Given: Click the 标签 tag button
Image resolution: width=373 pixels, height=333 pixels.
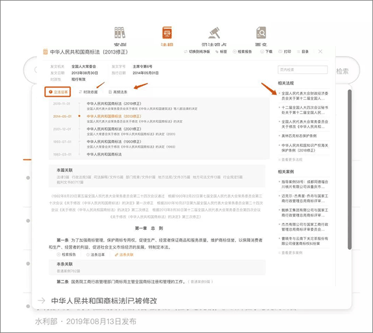Looking at the screenshot, I should [x=223, y=52].
